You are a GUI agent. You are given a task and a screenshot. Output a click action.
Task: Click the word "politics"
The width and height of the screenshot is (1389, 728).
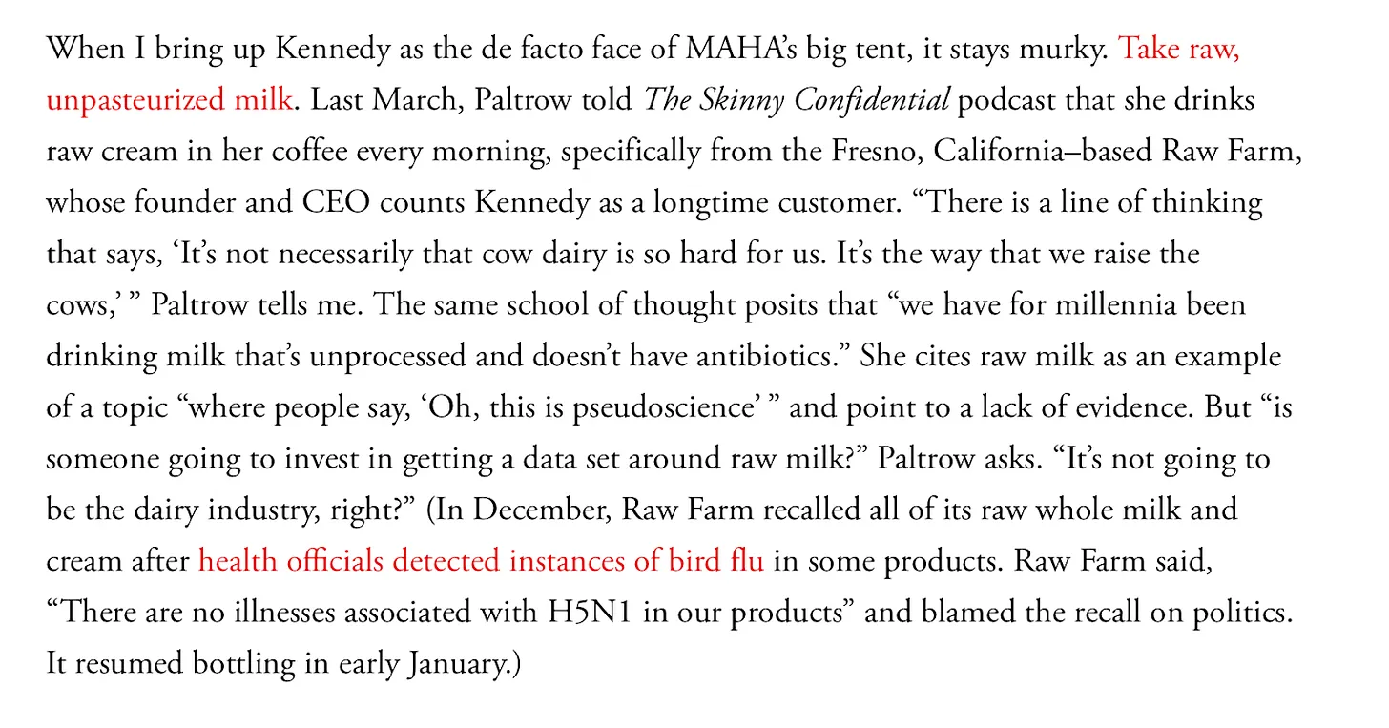point(1246,612)
